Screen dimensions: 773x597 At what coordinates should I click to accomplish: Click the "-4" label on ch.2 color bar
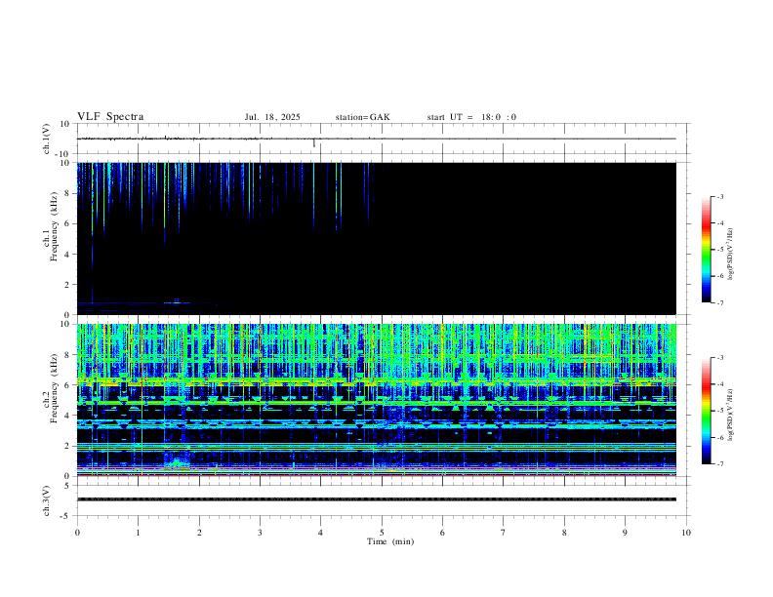click(x=719, y=383)
